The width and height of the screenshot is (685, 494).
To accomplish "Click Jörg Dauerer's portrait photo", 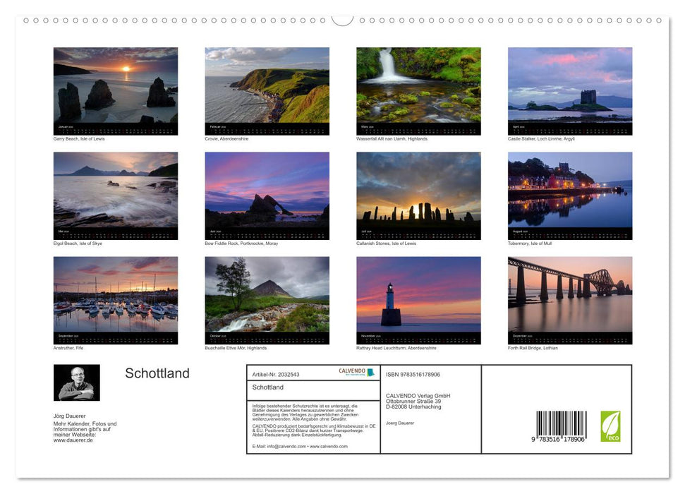I will 77,383.
